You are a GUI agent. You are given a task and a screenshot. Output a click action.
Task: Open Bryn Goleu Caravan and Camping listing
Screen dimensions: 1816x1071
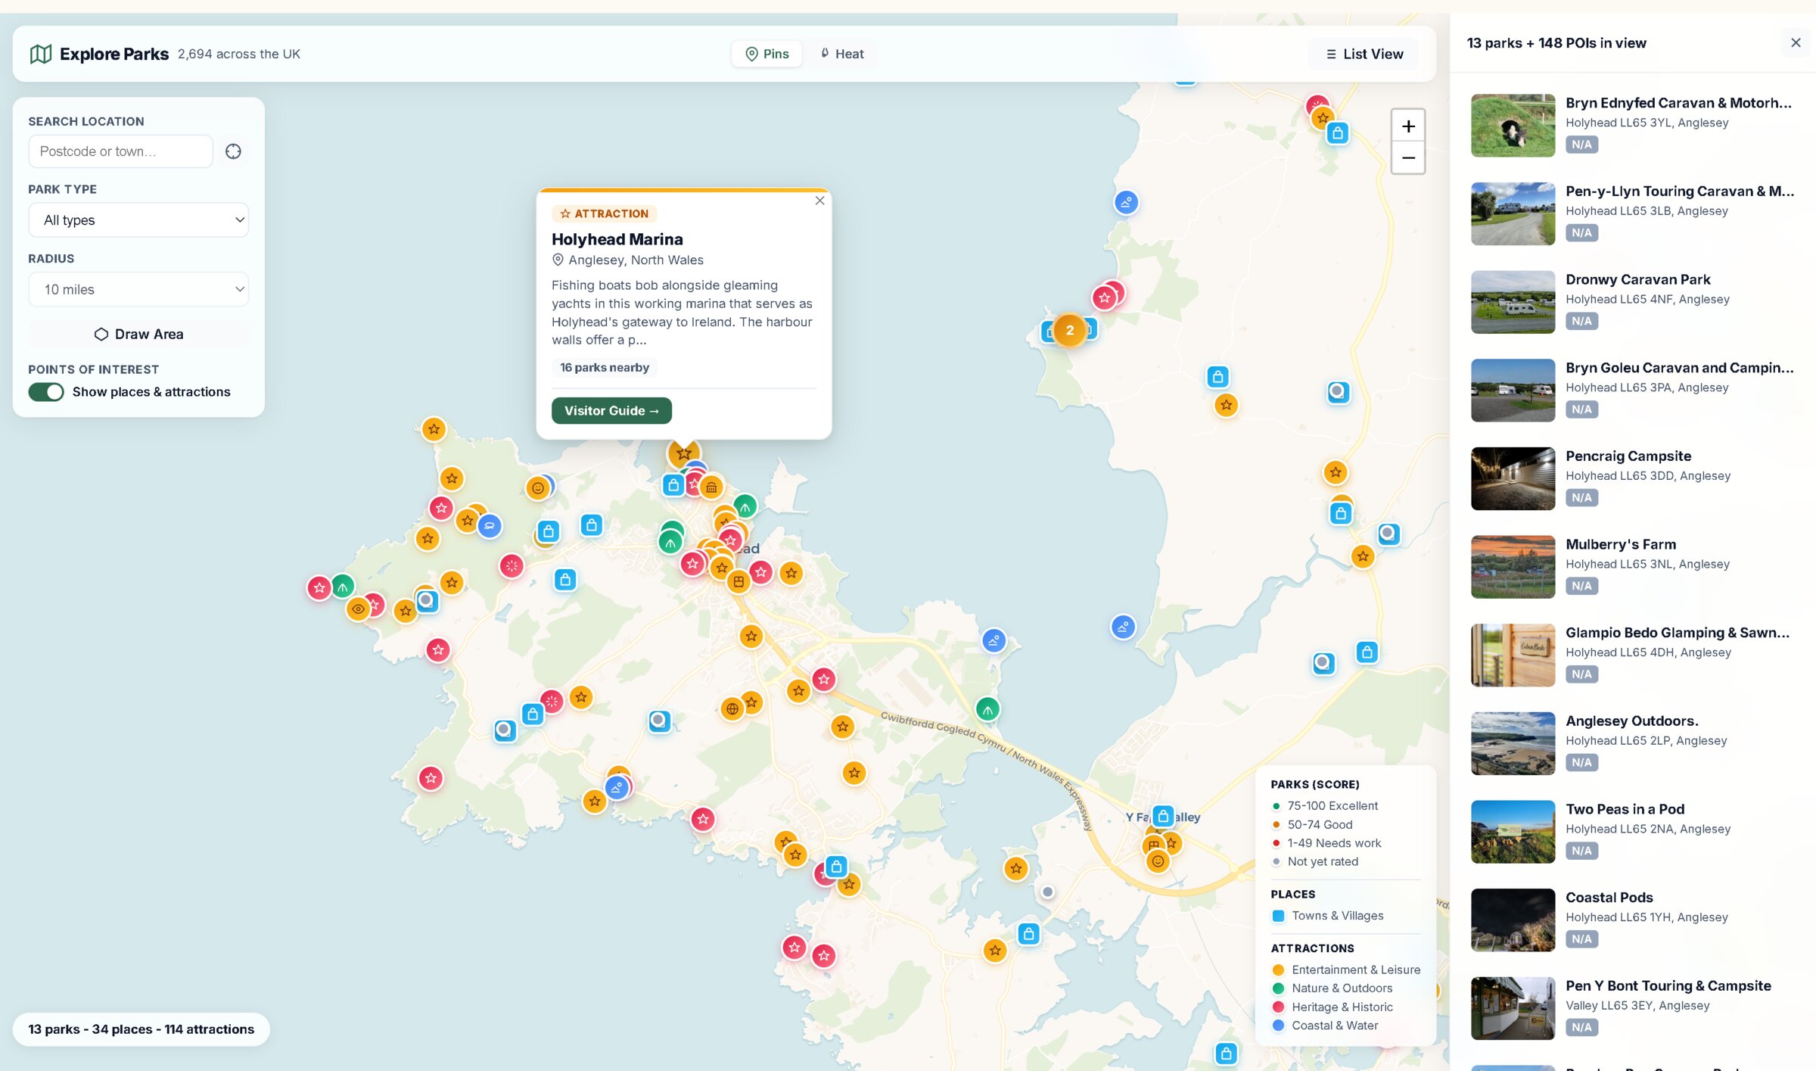1632,391
